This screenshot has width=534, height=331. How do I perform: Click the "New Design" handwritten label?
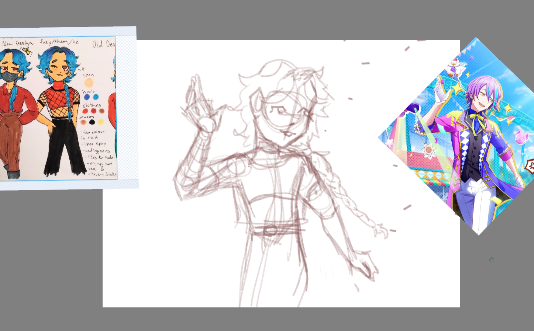[x=17, y=43]
